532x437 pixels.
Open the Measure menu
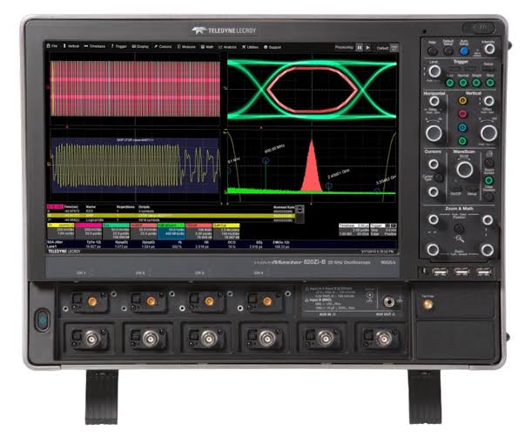[186, 47]
